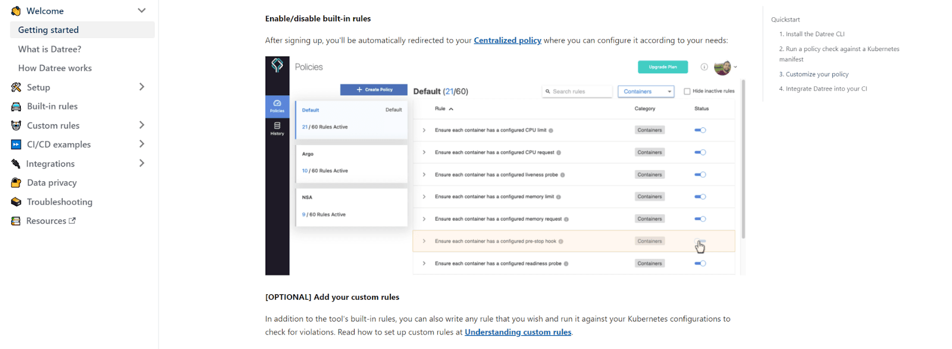Expand the Integrations section arrow

142,163
